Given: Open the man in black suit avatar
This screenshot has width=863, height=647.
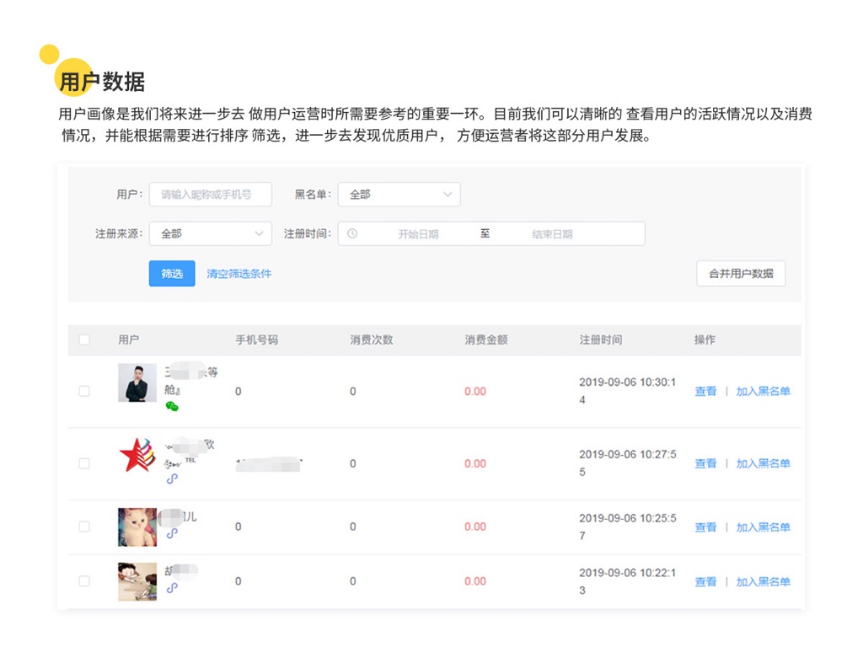Looking at the screenshot, I should coord(137,383).
